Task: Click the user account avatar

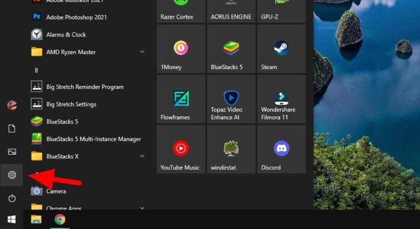Action: [12, 106]
